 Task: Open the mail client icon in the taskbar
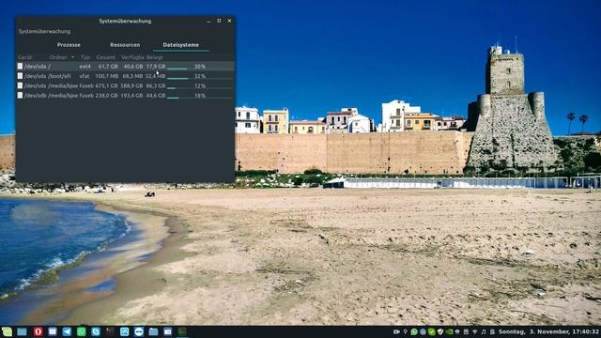point(53,331)
